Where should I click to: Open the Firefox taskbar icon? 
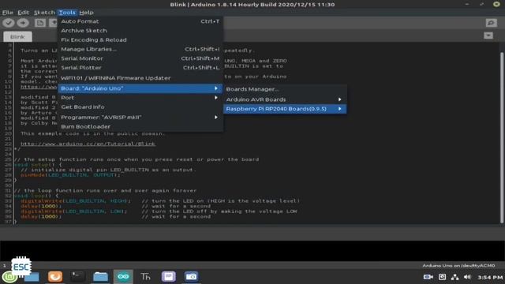[x=55, y=277]
